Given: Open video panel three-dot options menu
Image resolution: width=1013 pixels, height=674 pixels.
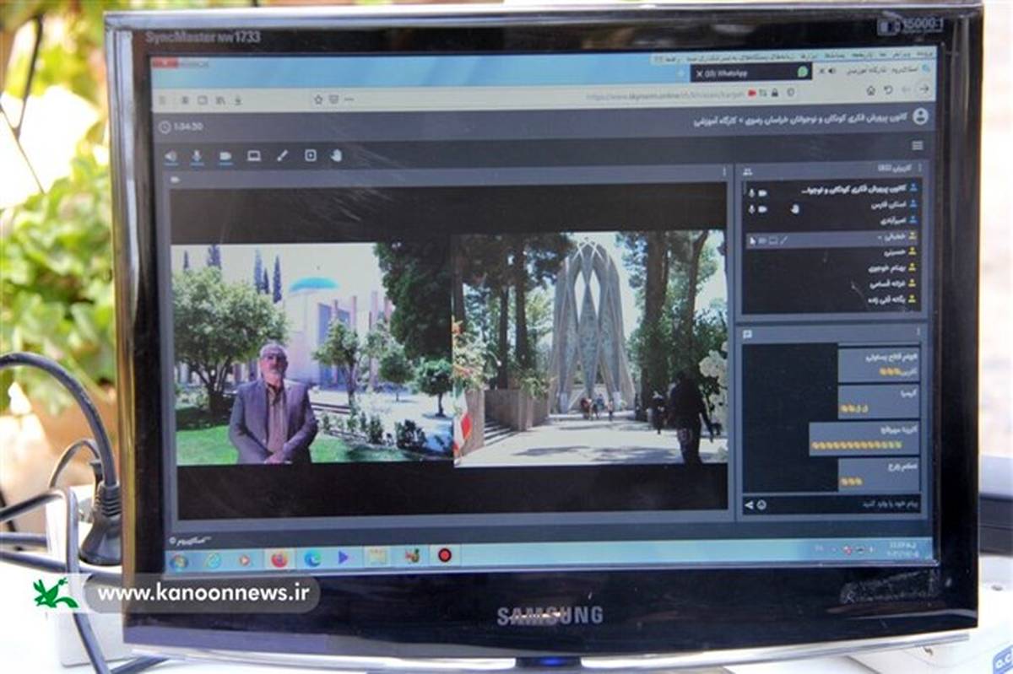Looking at the screenshot, I should pos(723,172).
